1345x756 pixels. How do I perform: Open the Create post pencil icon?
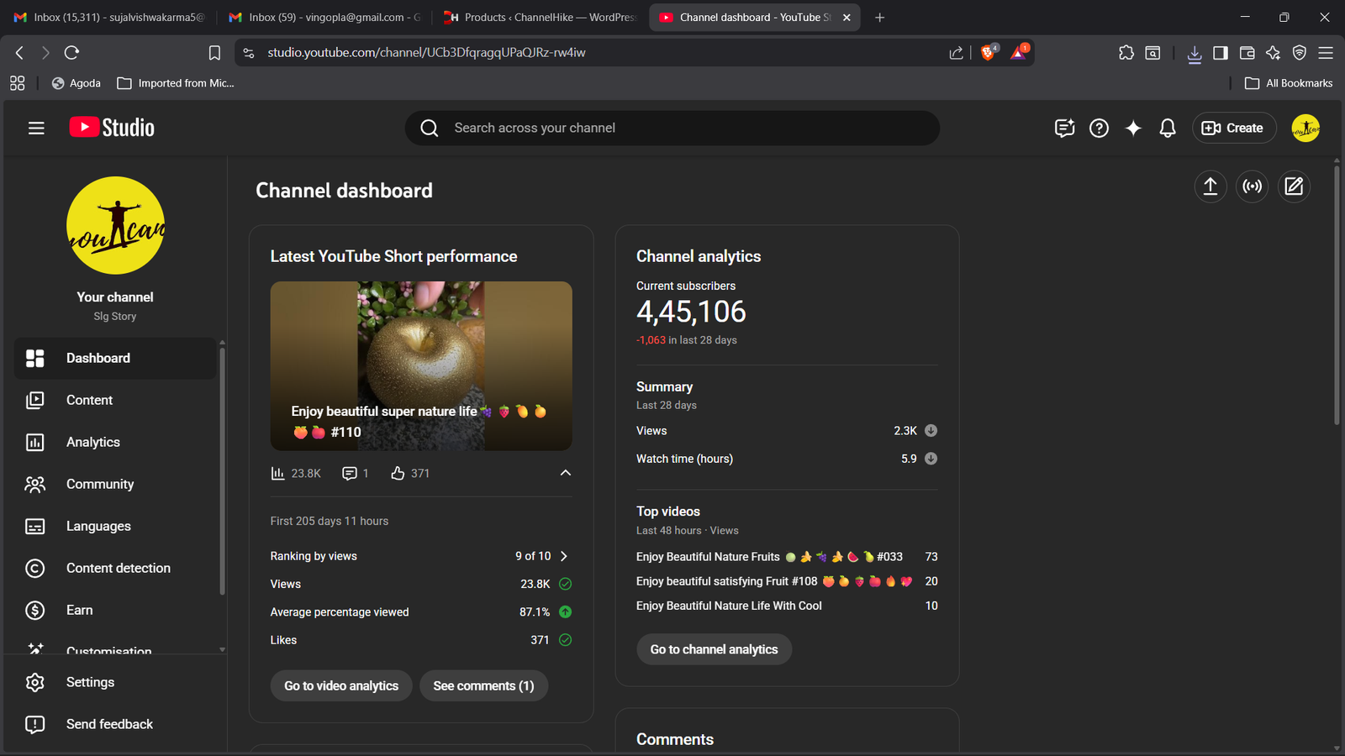[1294, 186]
